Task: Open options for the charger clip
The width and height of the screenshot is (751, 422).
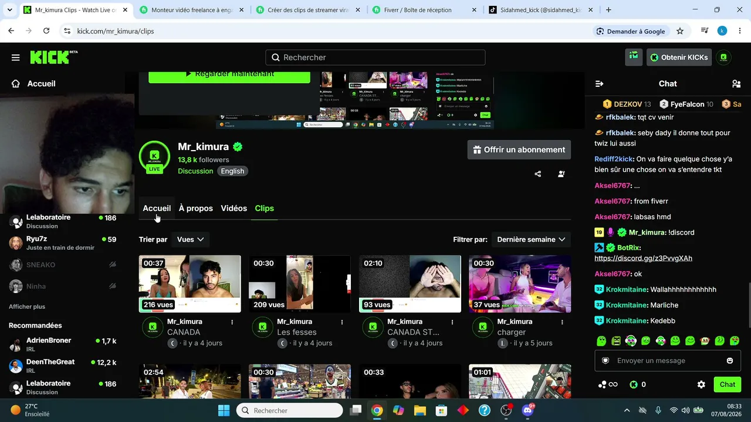Action: 562,322
